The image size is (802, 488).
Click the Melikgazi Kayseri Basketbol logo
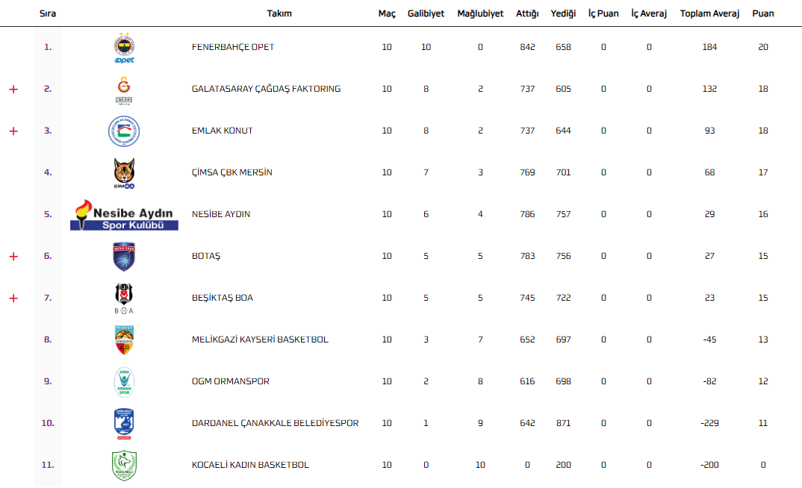click(124, 340)
